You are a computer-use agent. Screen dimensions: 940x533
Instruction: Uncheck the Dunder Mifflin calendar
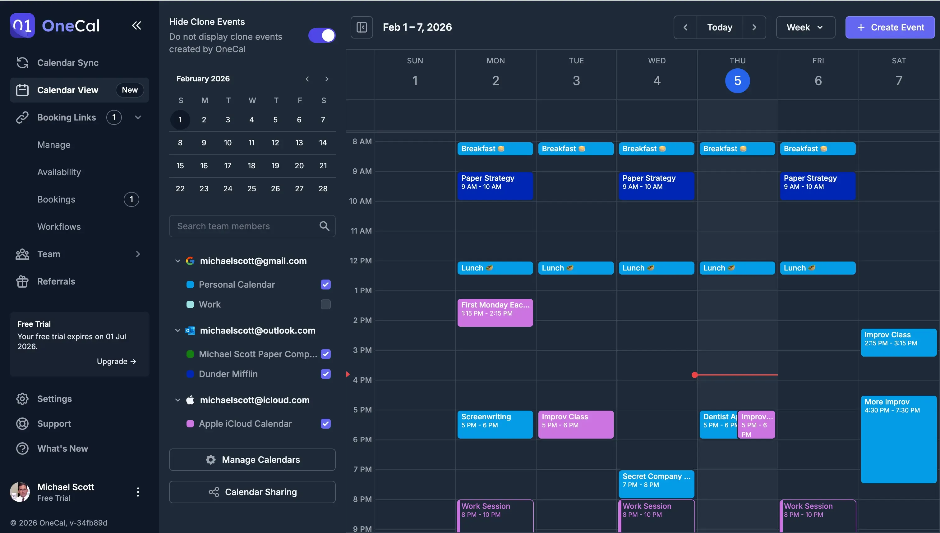tap(325, 374)
